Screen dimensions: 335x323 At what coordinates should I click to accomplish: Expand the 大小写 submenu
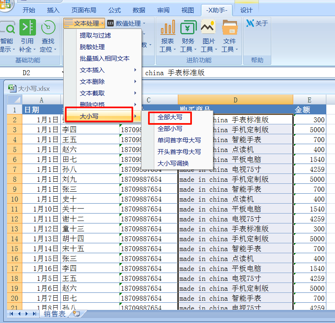point(103,116)
